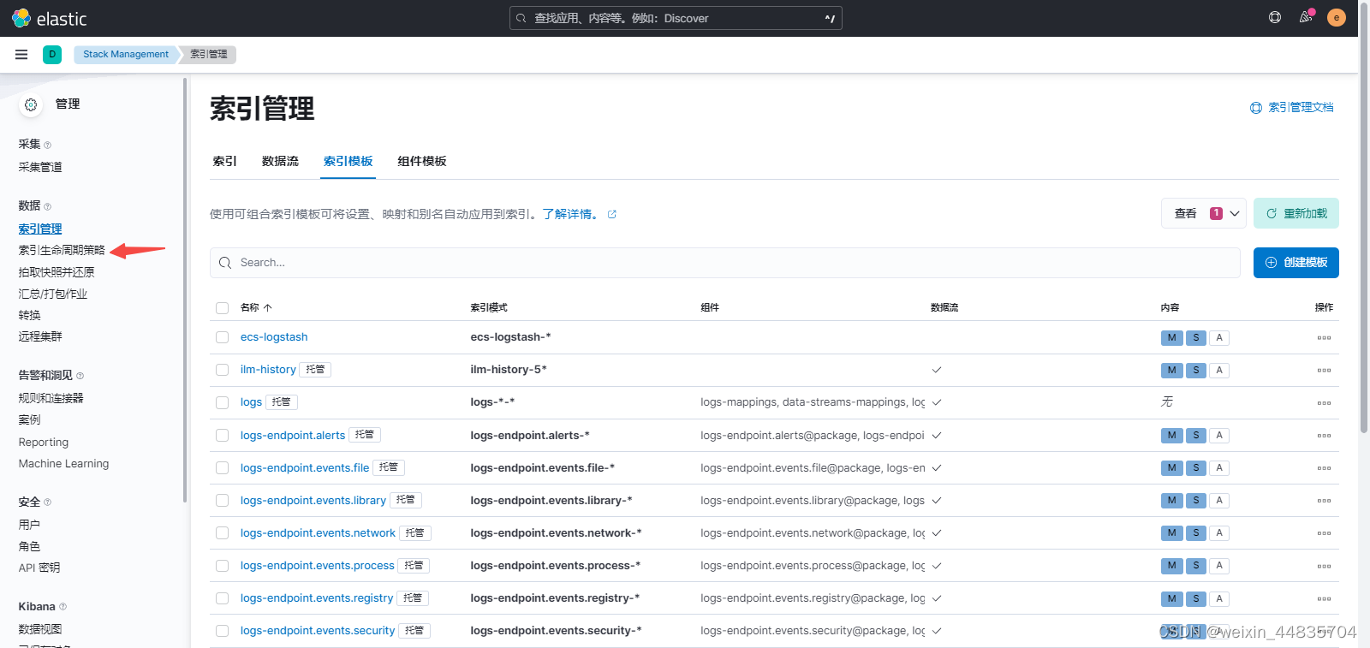The width and height of the screenshot is (1370, 648).
Task: Click the A badge in logs-endpoint.alerts row
Action: coord(1219,435)
